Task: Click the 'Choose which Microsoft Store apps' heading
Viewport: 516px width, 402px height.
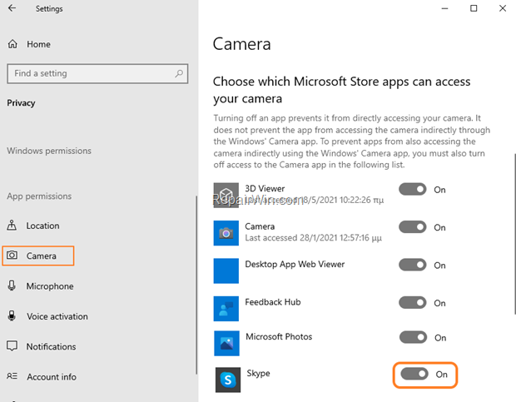Action: 341,90
